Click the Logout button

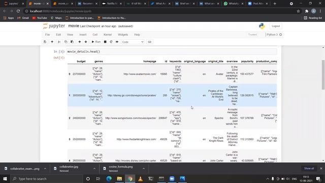pyautogui.click(x=276, y=26)
